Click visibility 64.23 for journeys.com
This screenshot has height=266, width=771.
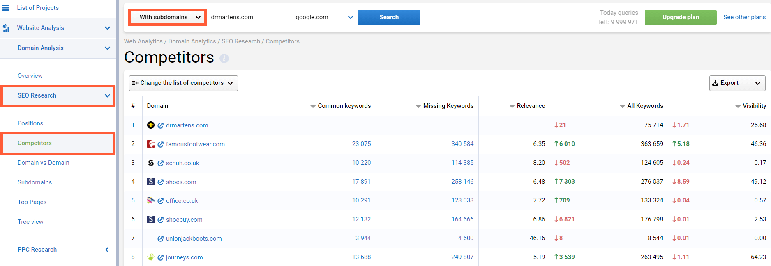pos(758,257)
